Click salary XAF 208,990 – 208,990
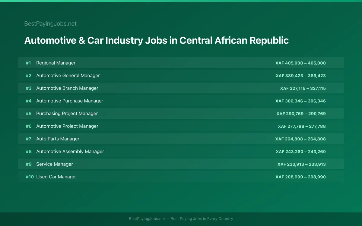The height and width of the screenshot is (226, 362). coord(300,177)
